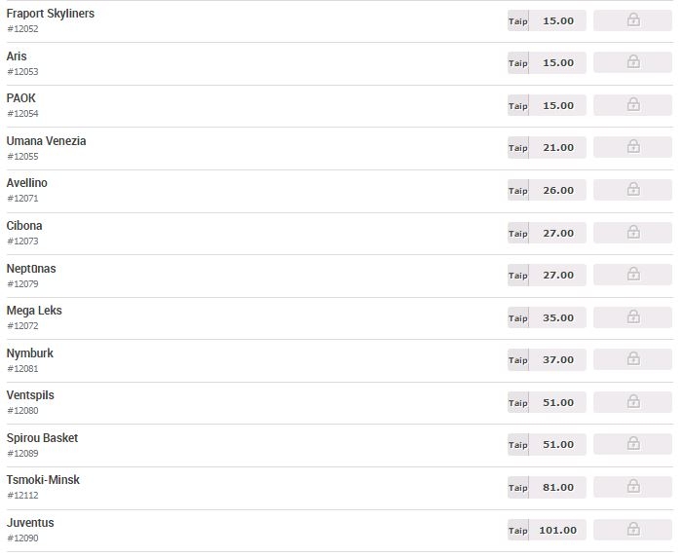Click the Mega Leks lock icon
This screenshot has height=557, width=683.
pyautogui.click(x=633, y=317)
